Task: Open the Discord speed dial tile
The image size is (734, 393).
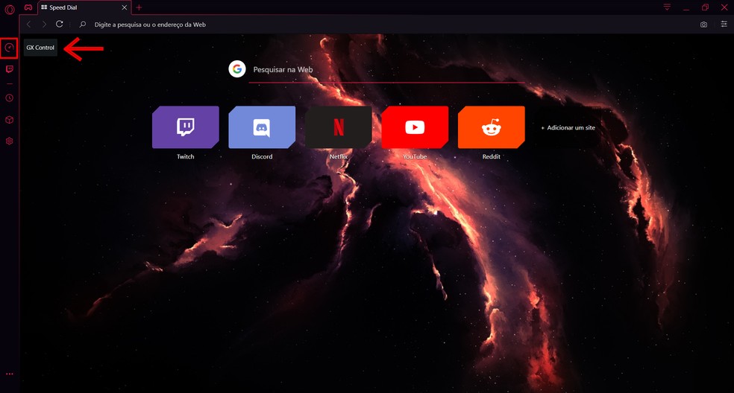Action: 262,127
